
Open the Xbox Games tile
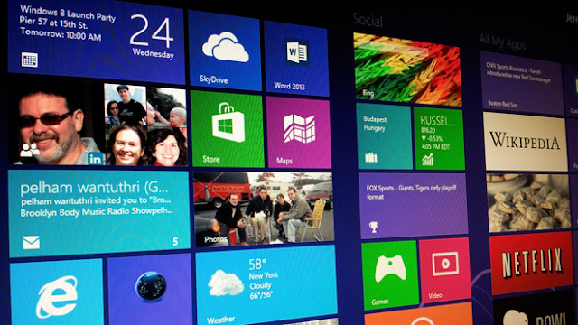390,275
